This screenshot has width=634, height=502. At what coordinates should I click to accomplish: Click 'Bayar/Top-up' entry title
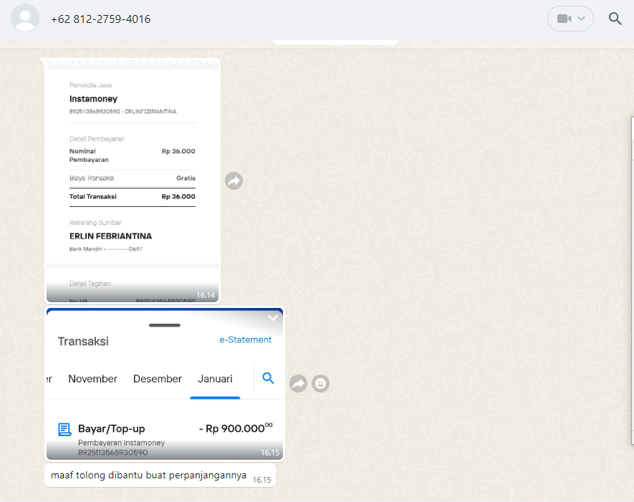coord(111,429)
